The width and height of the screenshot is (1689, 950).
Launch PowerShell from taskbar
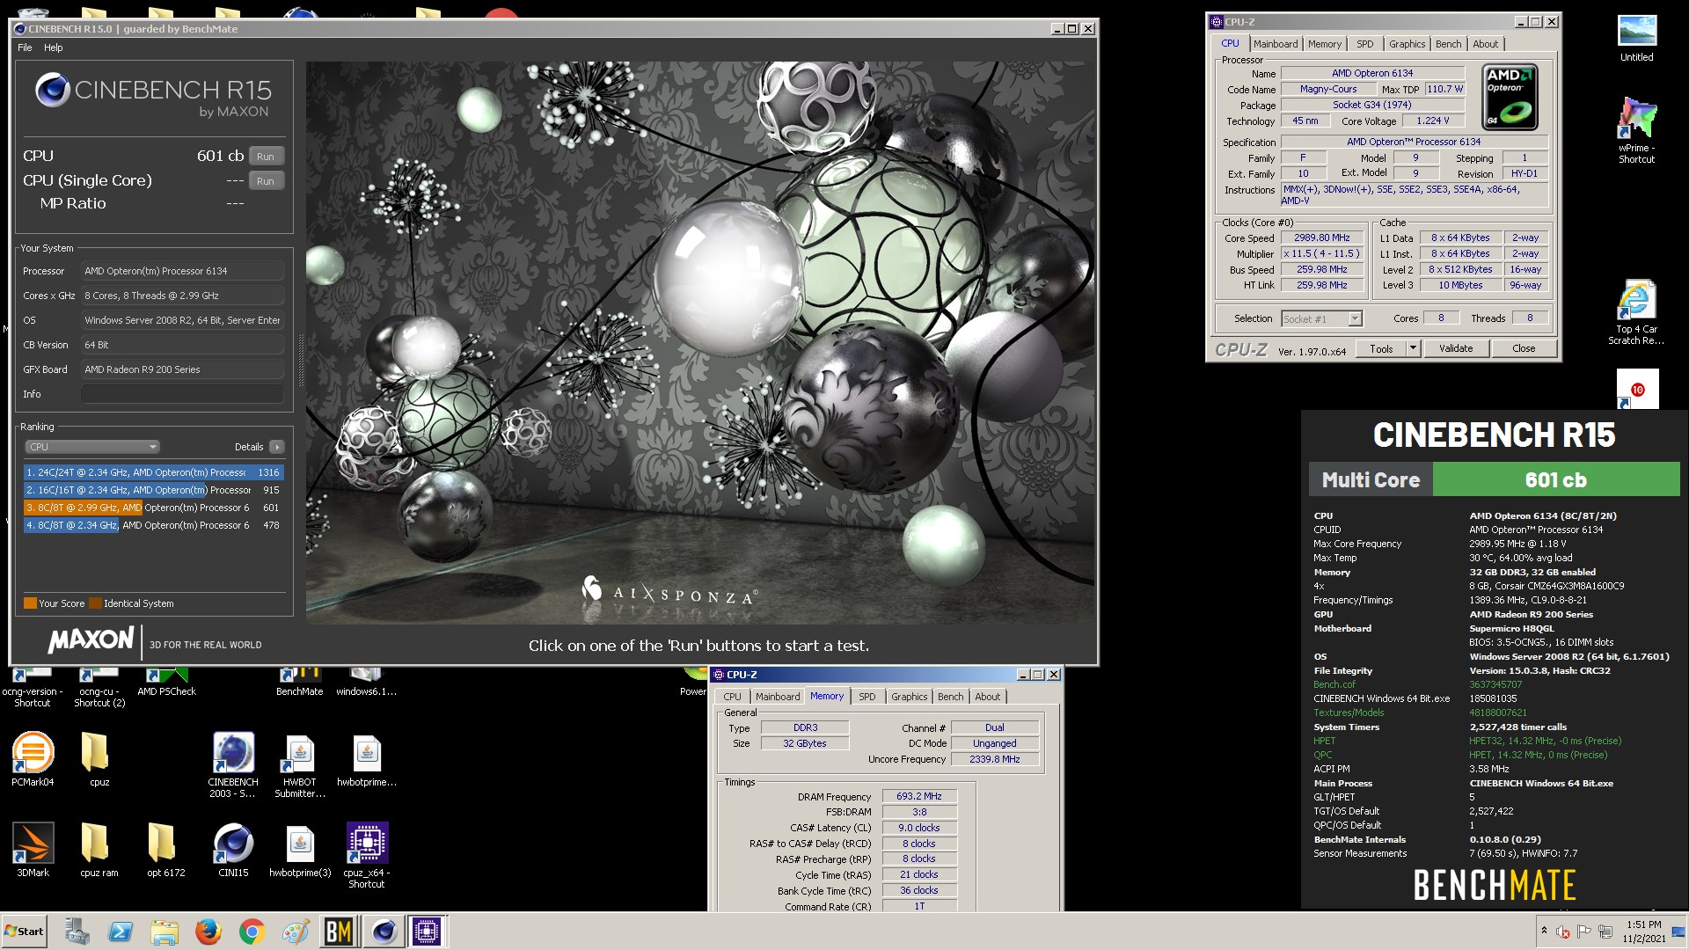pyautogui.click(x=121, y=932)
